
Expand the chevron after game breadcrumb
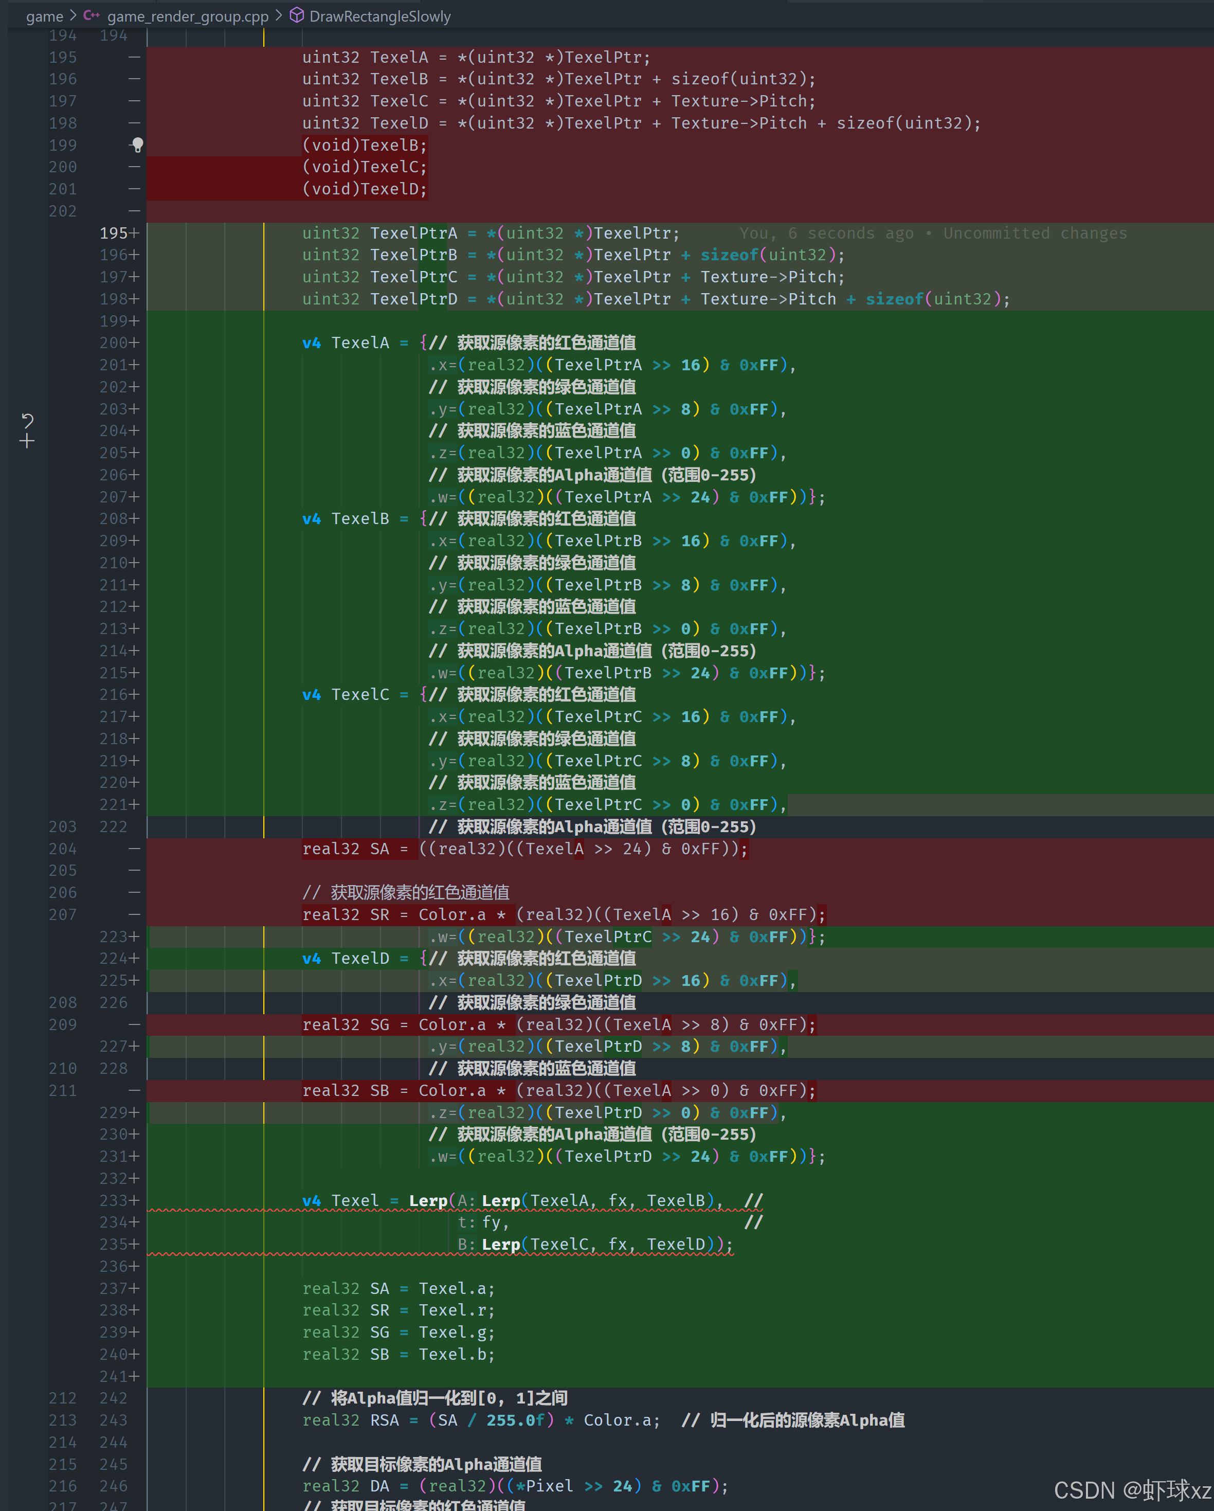(73, 15)
